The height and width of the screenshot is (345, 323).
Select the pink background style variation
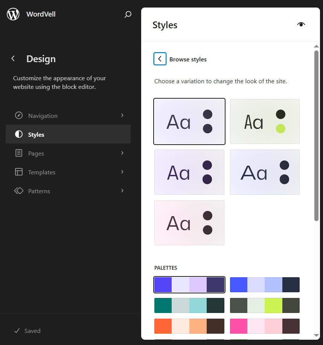coord(189,223)
